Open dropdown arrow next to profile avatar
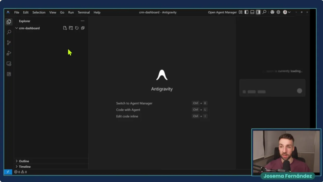 point(289,12)
